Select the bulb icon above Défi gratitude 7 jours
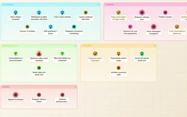This screenshot has width=187, height=117. coord(51,27)
